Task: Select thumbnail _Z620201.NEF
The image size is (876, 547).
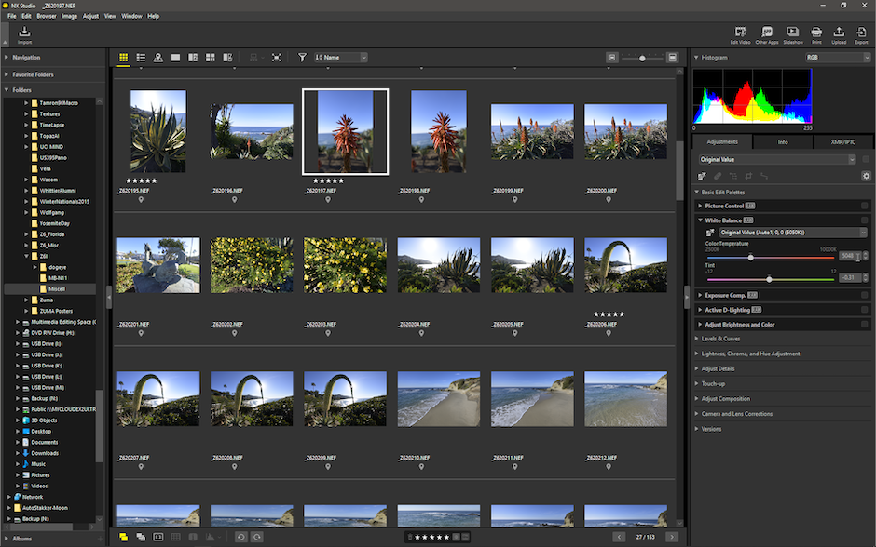Action: (x=158, y=265)
